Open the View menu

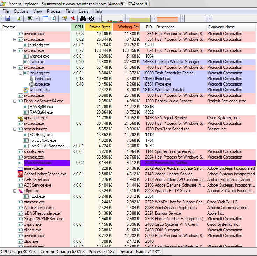point(37,11)
